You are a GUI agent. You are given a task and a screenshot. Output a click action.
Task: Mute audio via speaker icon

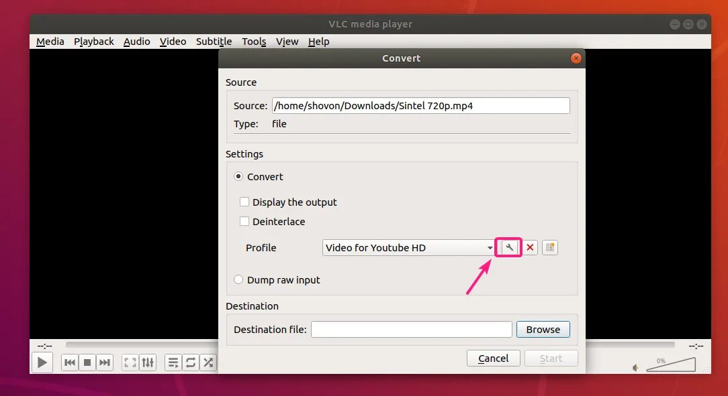coord(635,368)
